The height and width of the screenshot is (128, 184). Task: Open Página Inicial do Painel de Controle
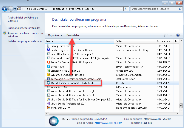[23, 19]
